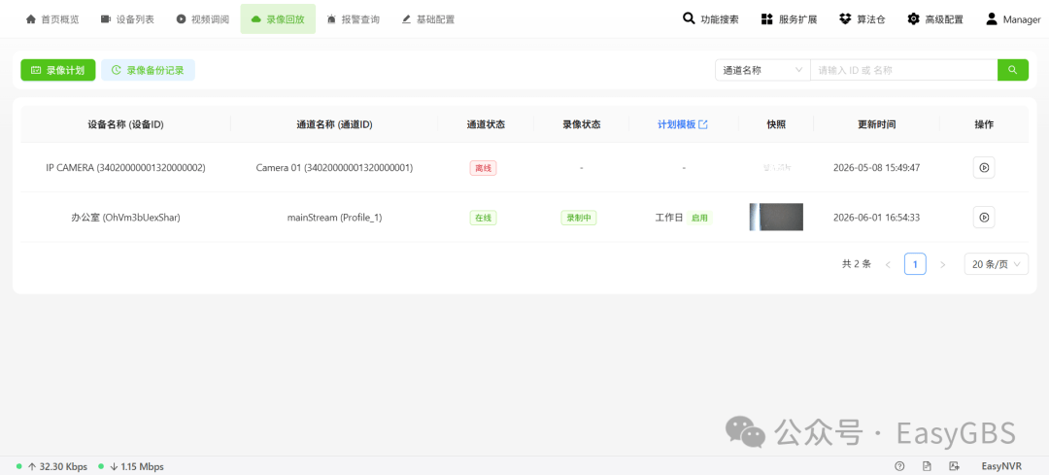Viewport: 1049px width, 475px height.
Task: Click the help question mark icon
Action: coord(899,466)
